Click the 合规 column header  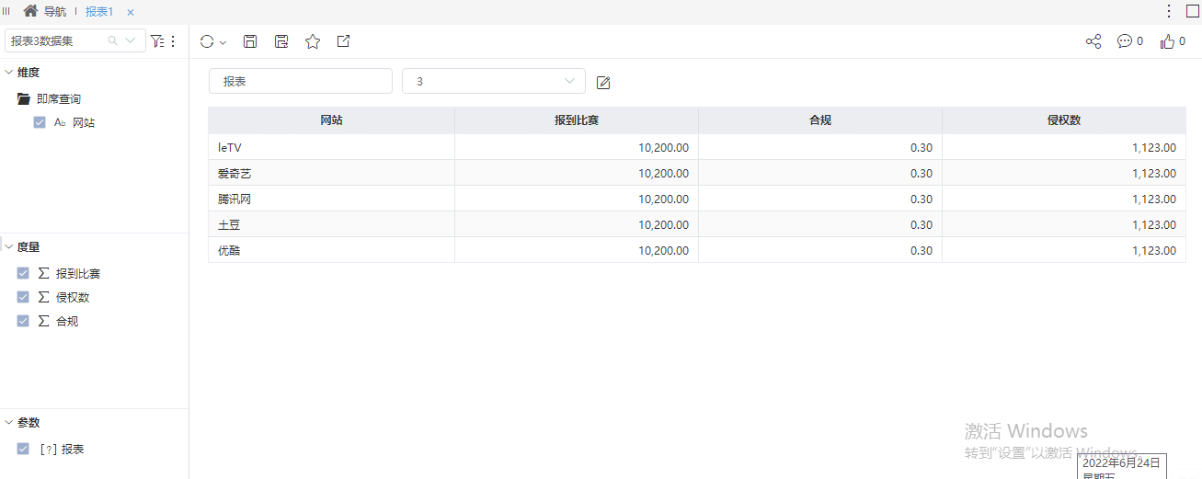[820, 120]
